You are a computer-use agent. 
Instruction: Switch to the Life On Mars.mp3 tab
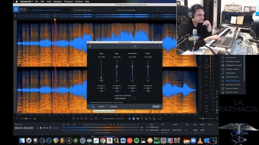pyautogui.click(x=83, y=10)
